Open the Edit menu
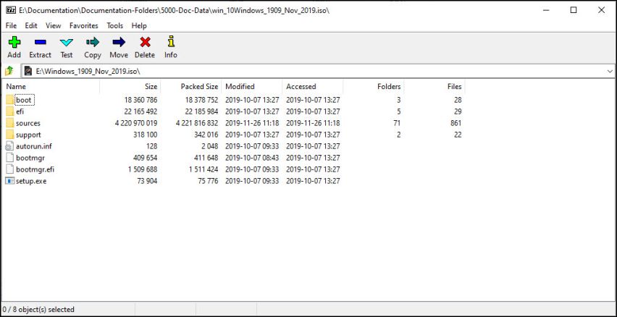This screenshot has height=317, width=617. (x=31, y=25)
